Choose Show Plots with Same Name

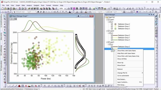coord(127,50)
